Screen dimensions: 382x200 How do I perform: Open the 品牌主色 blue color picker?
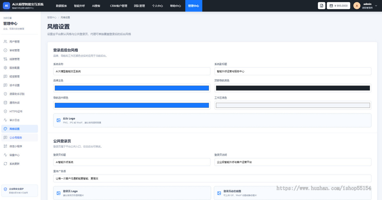click(132, 88)
